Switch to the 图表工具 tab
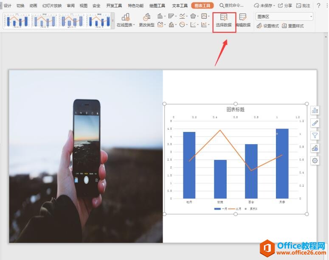The height and width of the screenshot is (260, 329). pyautogui.click(x=202, y=6)
